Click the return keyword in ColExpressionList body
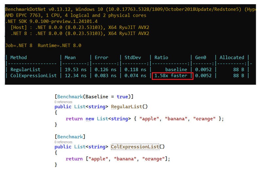The width and height of the screenshot is (262, 173). point(74,159)
